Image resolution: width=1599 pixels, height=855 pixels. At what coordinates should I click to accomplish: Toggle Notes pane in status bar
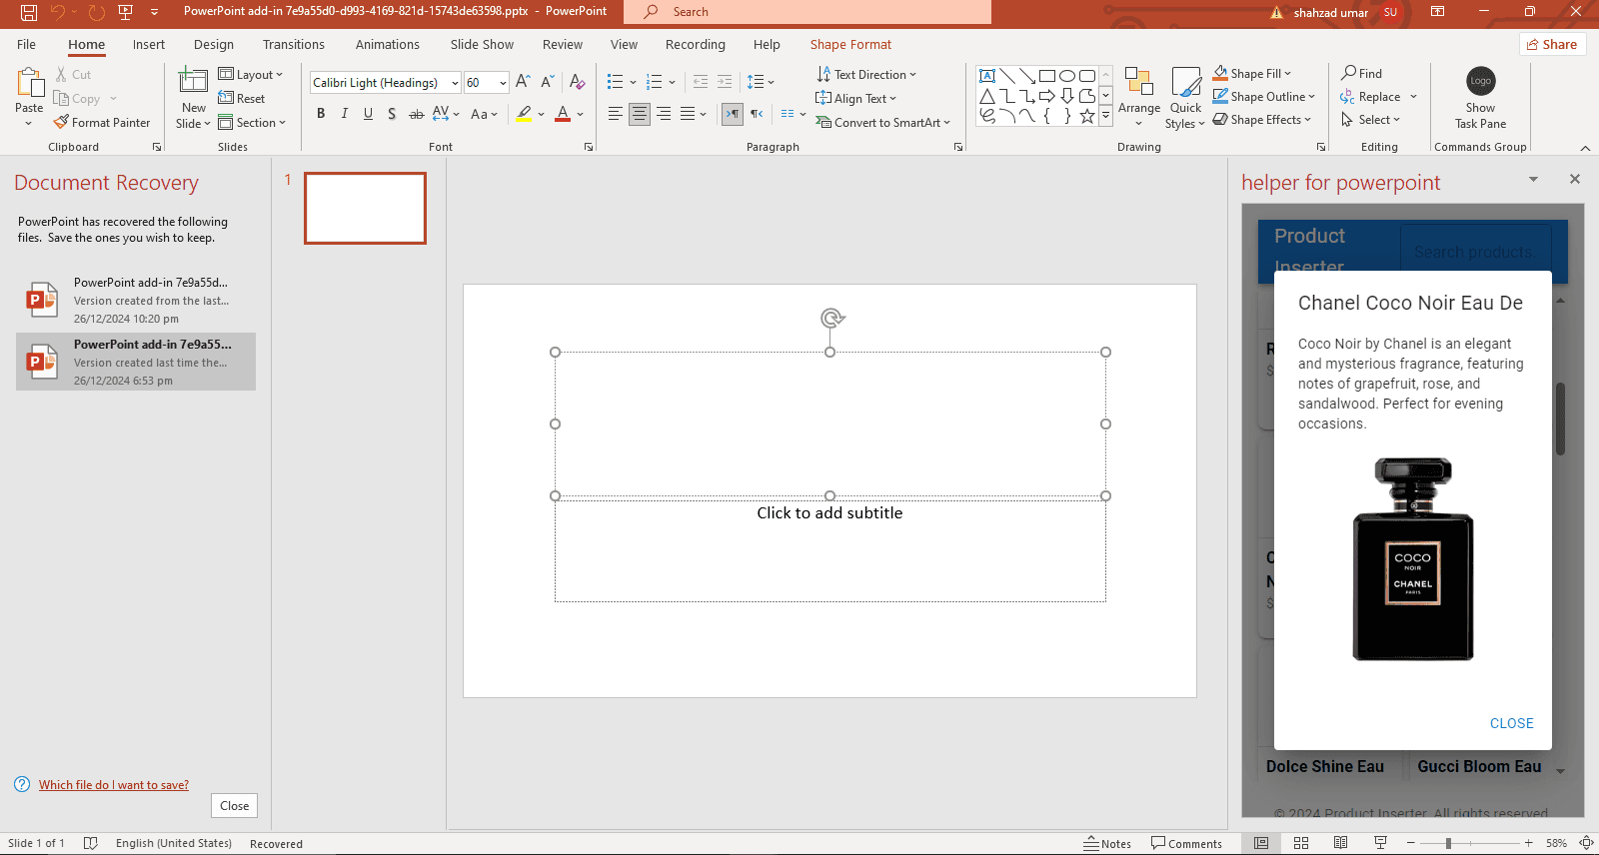click(1107, 844)
